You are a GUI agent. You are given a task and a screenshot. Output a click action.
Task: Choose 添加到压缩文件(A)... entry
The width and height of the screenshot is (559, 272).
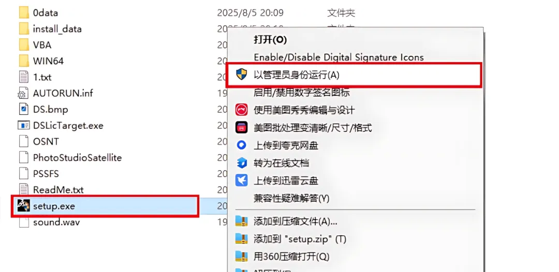(x=295, y=221)
